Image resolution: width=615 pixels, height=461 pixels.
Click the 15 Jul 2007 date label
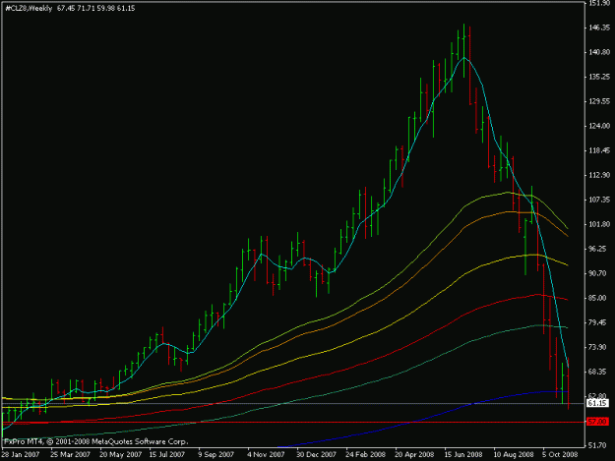[167, 455]
